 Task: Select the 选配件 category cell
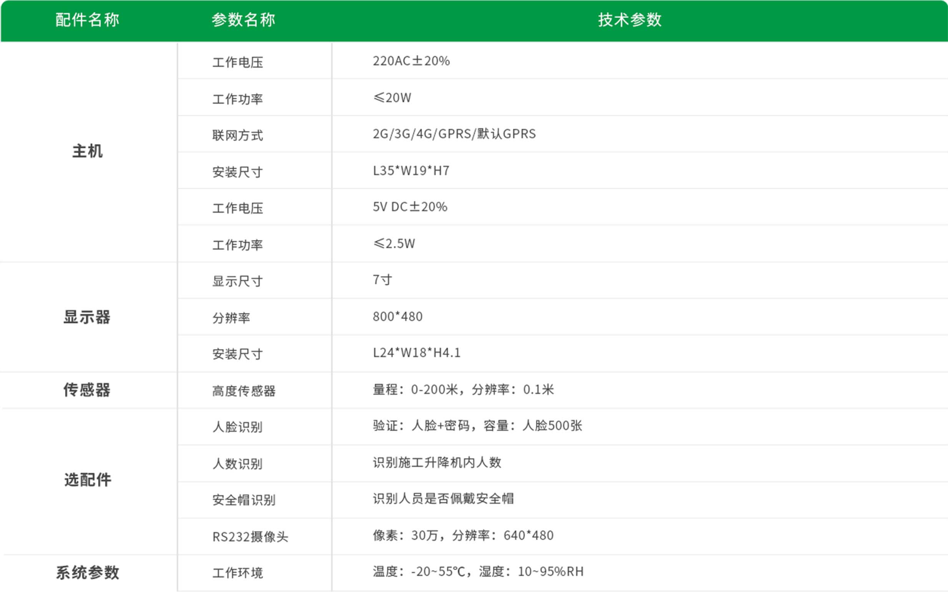(x=87, y=480)
